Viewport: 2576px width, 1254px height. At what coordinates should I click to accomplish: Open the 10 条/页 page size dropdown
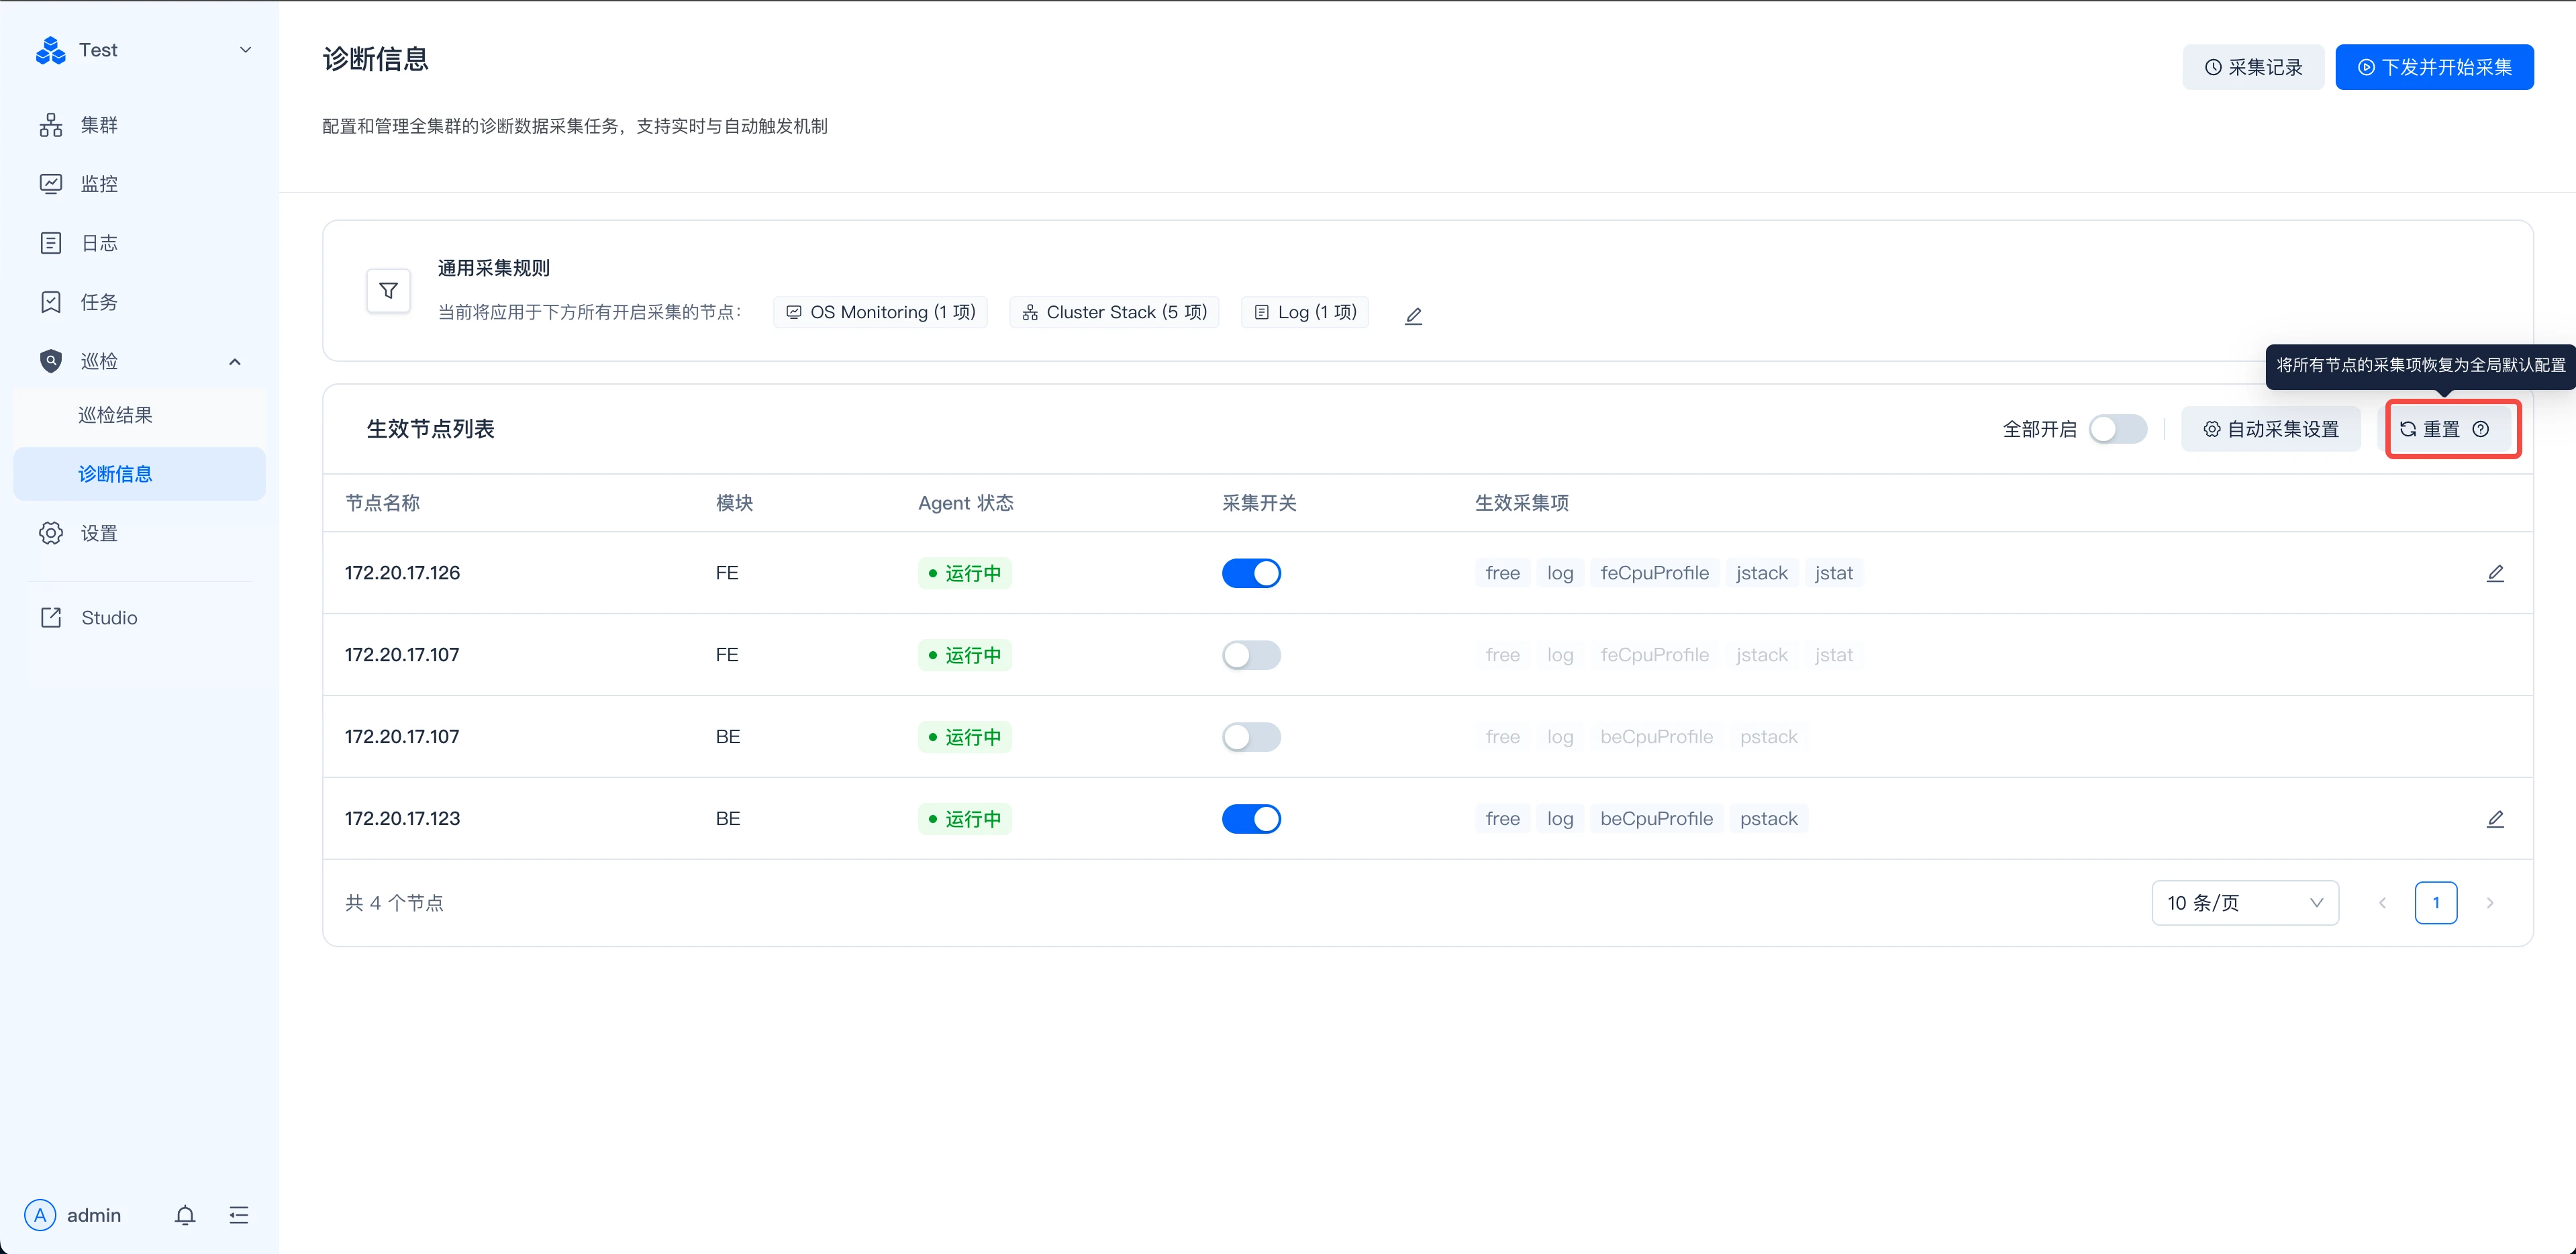point(2245,903)
